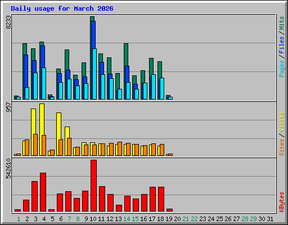288x225 pixels.
Task: Click the orange Sites legend label
Action: [281, 147]
